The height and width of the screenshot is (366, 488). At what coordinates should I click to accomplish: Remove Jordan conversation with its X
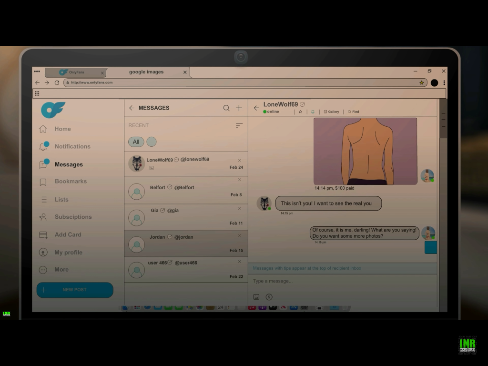tap(240, 235)
